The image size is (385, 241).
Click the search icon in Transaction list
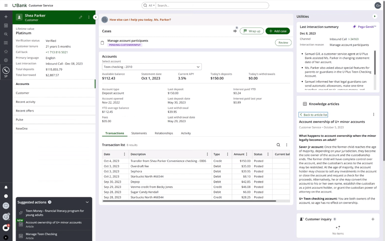[278, 145]
